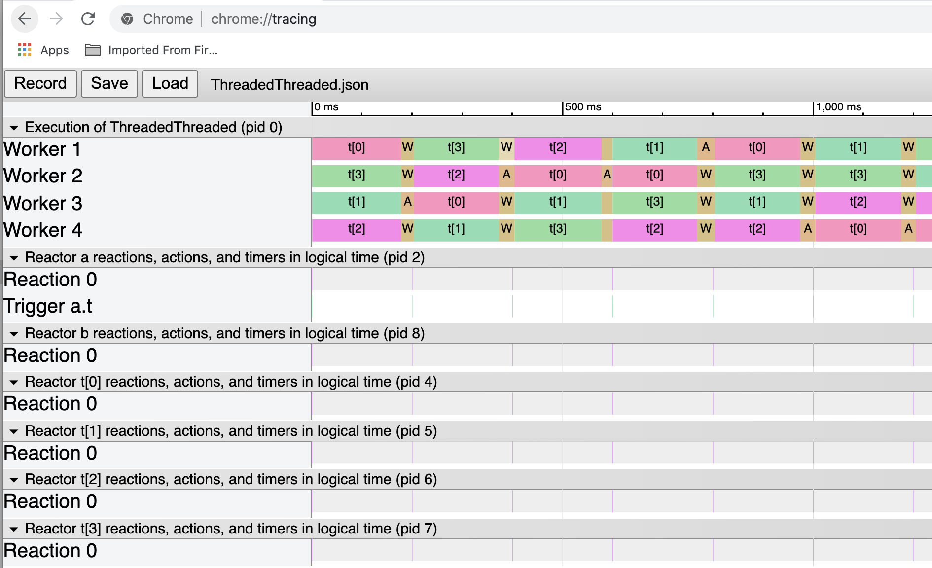This screenshot has width=932, height=568.
Task: Collapse the Reactor b (pid 8) section
Action: tap(14, 334)
